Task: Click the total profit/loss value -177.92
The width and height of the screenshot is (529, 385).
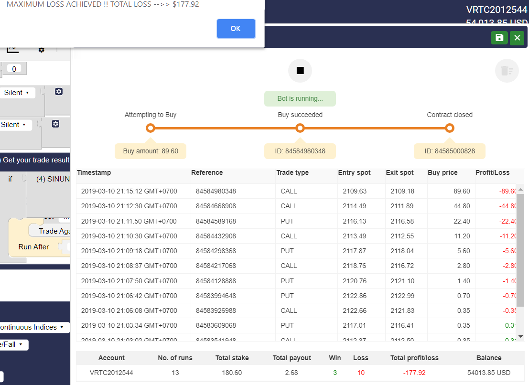Action: point(414,373)
